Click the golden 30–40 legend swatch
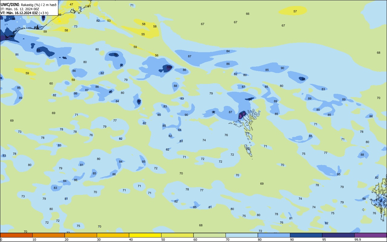 click(x=113, y=235)
